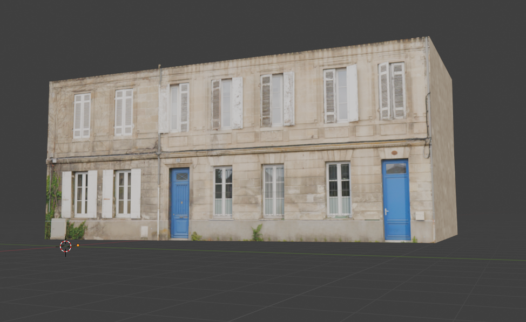The image size is (526, 322).
Task: Click the left blue door on the building
Action: (180, 204)
